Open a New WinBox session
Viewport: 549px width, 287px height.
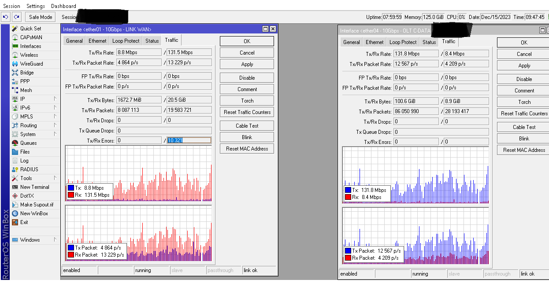tap(34, 213)
